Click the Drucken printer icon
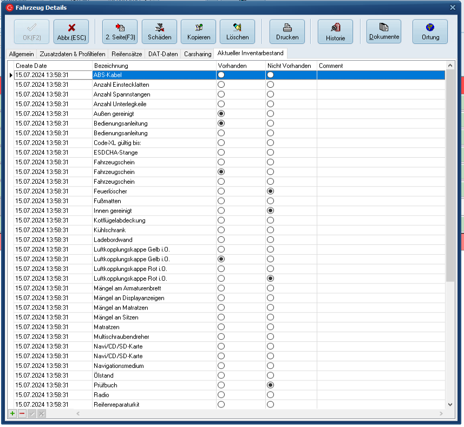464x427 pixels. [x=287, y=27]
